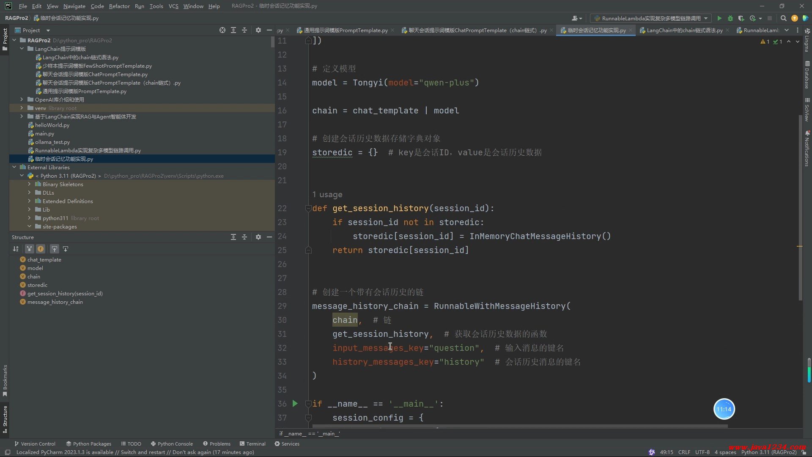Screen dimensions: 812x457
Task: Click run gutter arrow beside line 36
Action: [295, 403]
